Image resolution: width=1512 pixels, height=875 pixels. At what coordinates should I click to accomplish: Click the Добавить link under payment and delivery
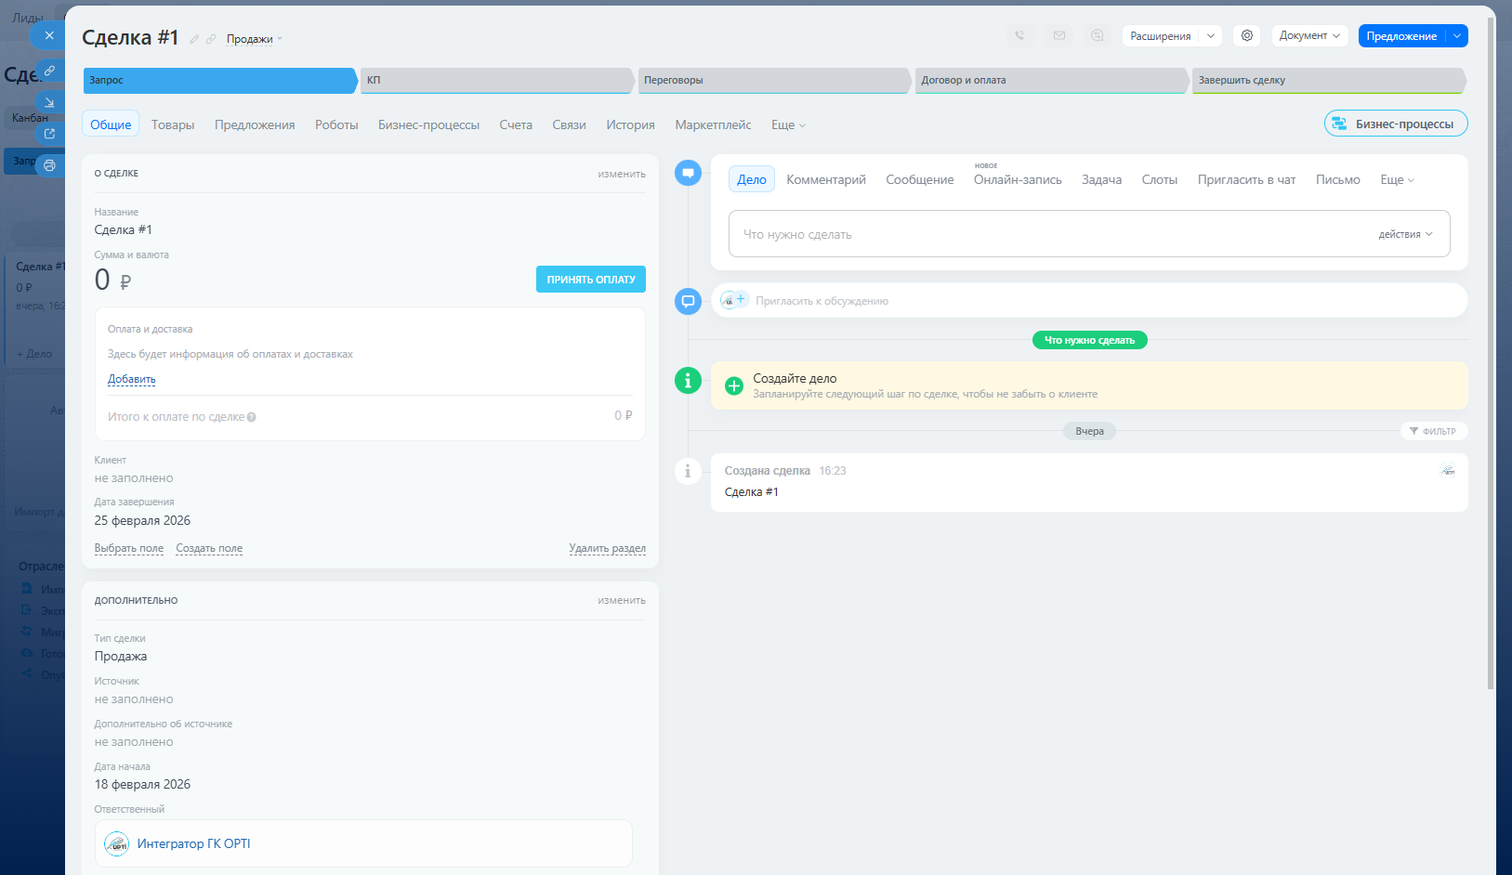(131, 379)
